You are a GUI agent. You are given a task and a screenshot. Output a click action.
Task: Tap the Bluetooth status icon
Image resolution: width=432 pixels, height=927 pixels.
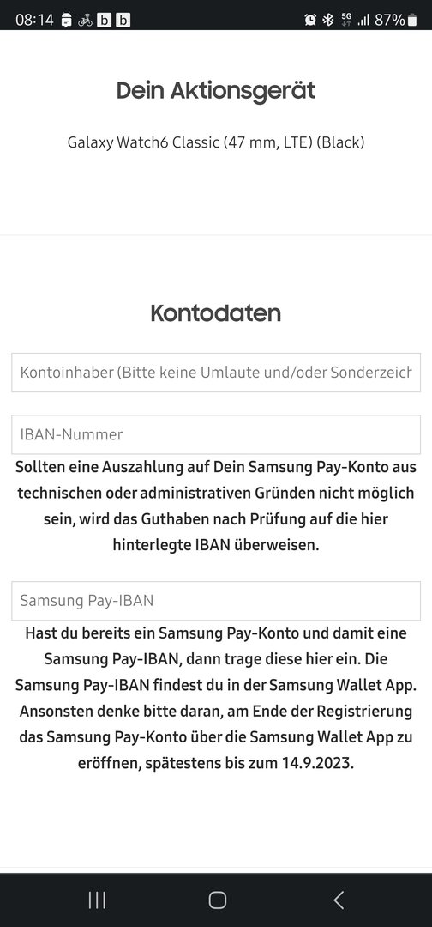pyautogui.click(x=328, y=20)
